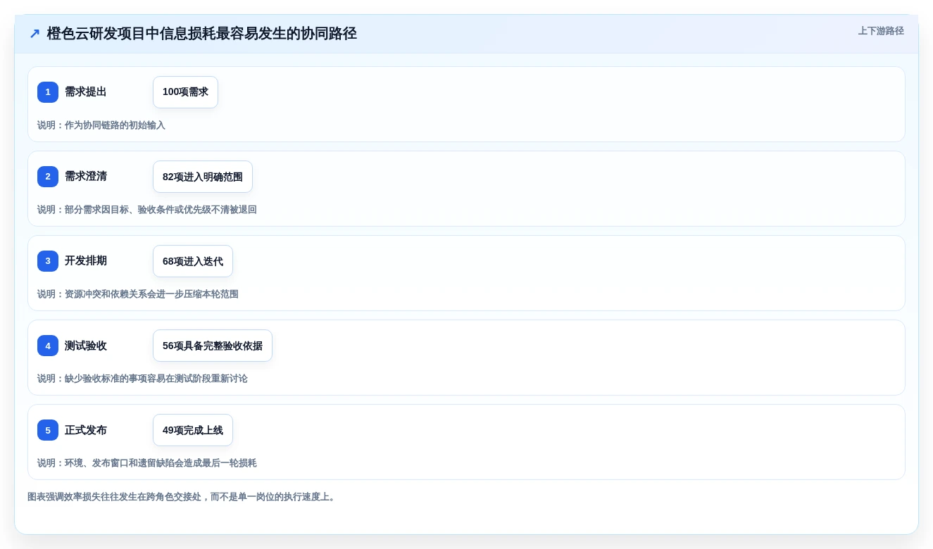Select the 需求提出 step label
This screenshot has height=549, width=933.
(x=86, y=92)
